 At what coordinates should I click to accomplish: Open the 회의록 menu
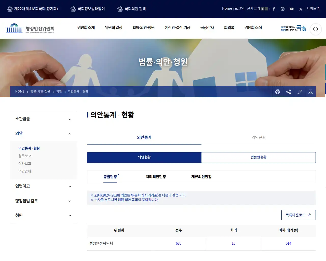[229, 28]
